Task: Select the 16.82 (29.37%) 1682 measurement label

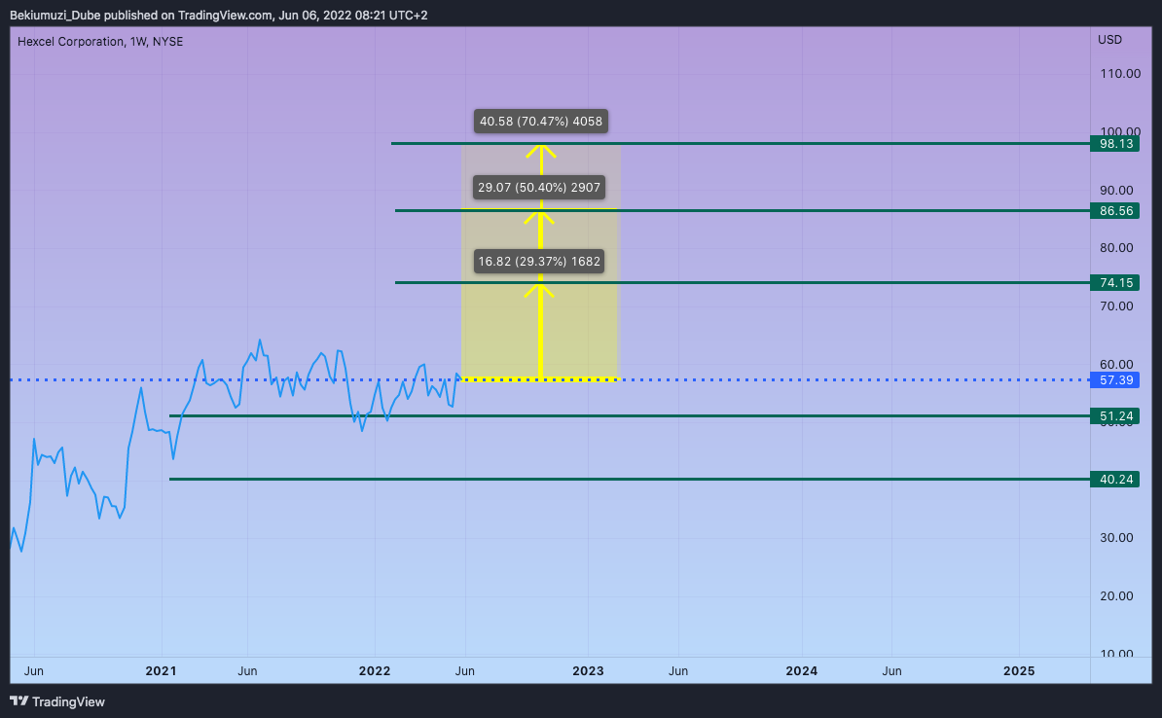Action: tap(539, 262)
